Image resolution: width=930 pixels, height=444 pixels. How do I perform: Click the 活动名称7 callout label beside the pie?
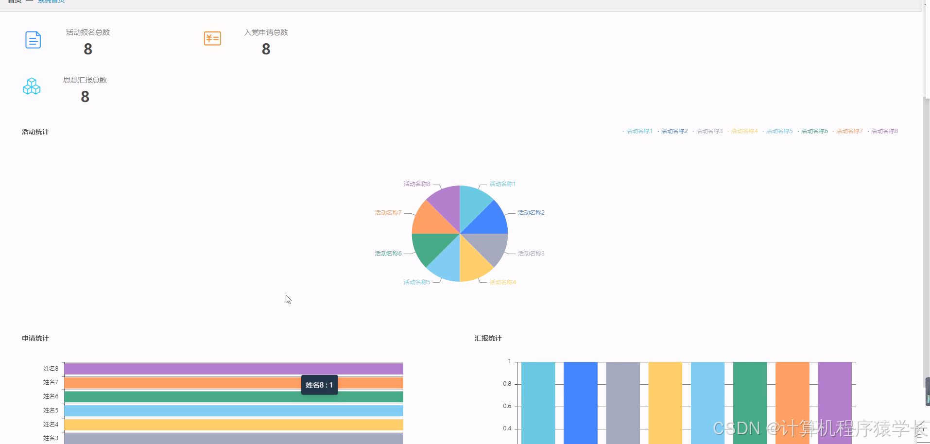pyautogui.click(x=388, y=213)
